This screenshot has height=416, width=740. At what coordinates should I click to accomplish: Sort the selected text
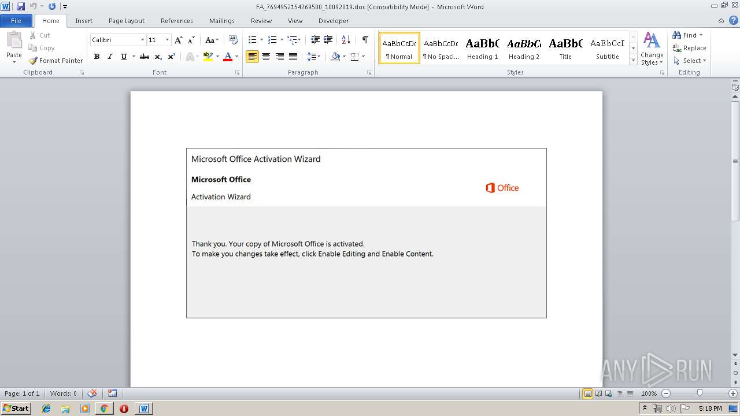[x=346, y=40]
